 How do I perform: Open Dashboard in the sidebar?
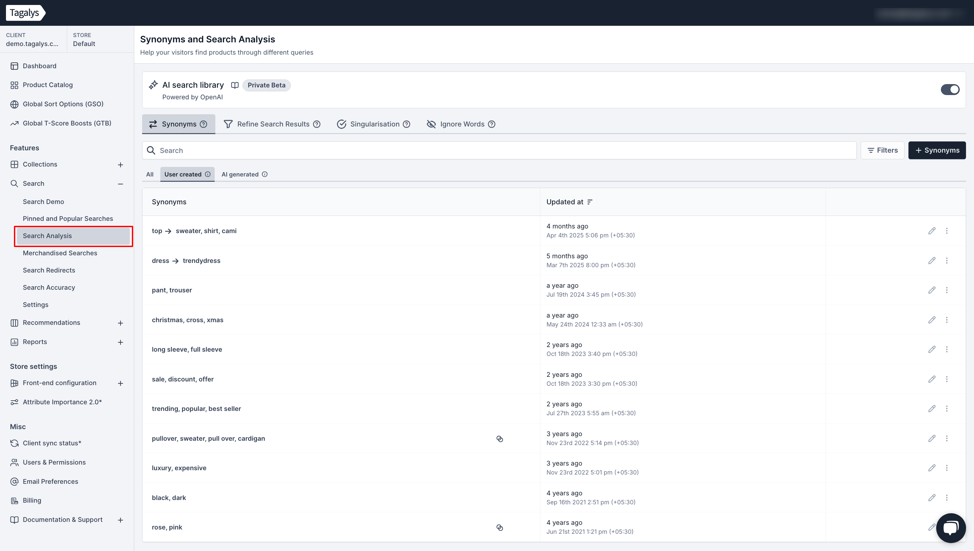(x=39, y=66)
